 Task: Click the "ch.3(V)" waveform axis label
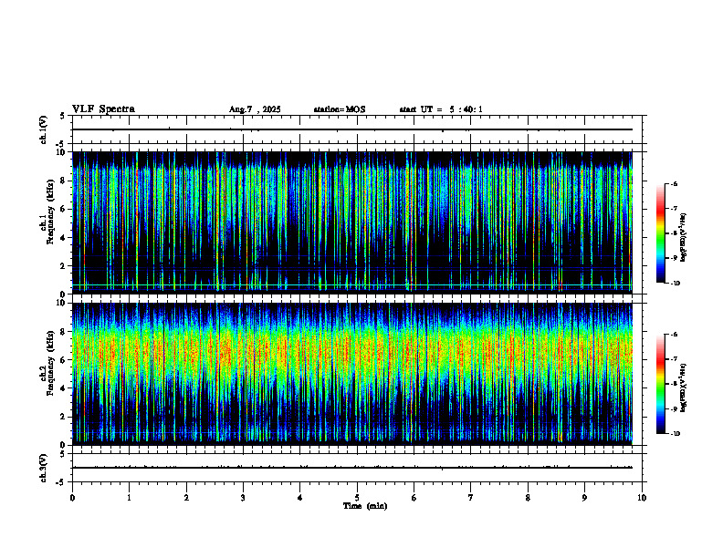pos(43,468)
